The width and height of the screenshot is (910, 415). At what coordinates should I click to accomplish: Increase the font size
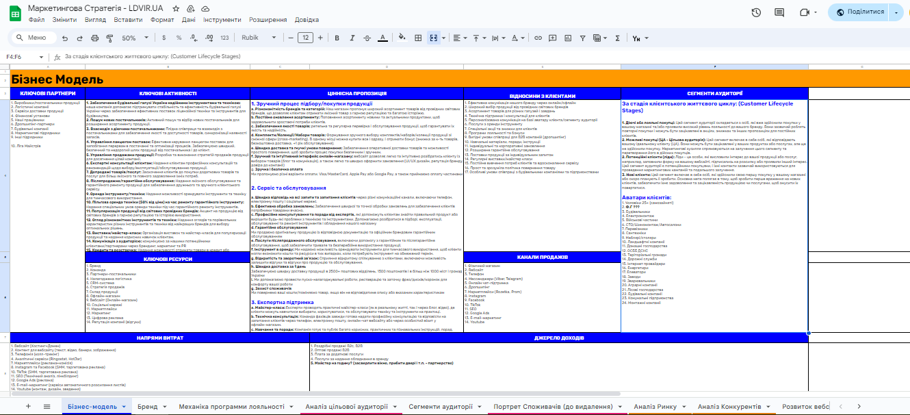322,38
